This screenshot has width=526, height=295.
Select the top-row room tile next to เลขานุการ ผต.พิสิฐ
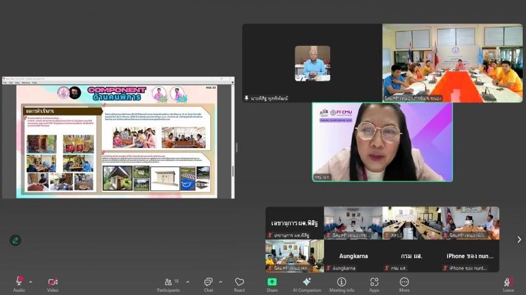pos(353,223)
